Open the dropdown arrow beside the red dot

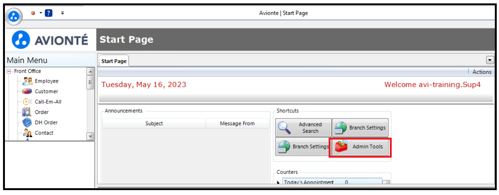(x=40, y=13)
